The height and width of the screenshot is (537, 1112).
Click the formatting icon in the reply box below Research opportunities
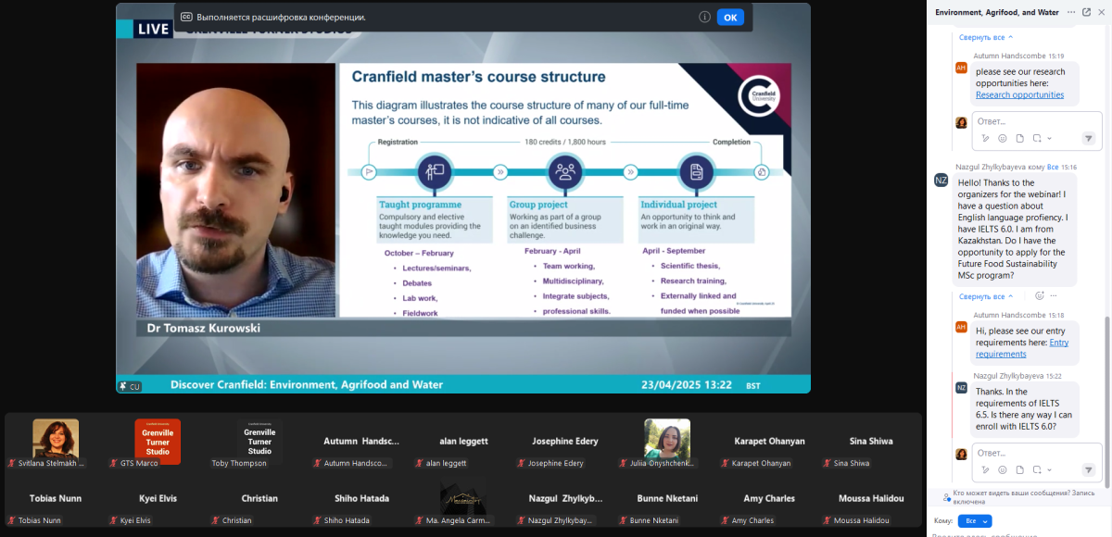click(986, 138)
